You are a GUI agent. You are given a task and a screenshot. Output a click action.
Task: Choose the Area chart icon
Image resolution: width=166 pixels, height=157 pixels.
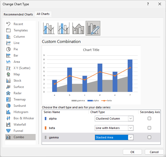point(8,62)
